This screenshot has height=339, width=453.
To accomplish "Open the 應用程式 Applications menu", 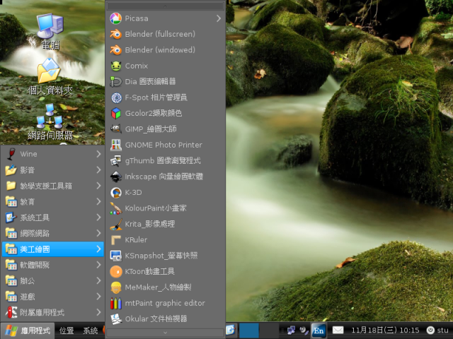I will 28,331.
